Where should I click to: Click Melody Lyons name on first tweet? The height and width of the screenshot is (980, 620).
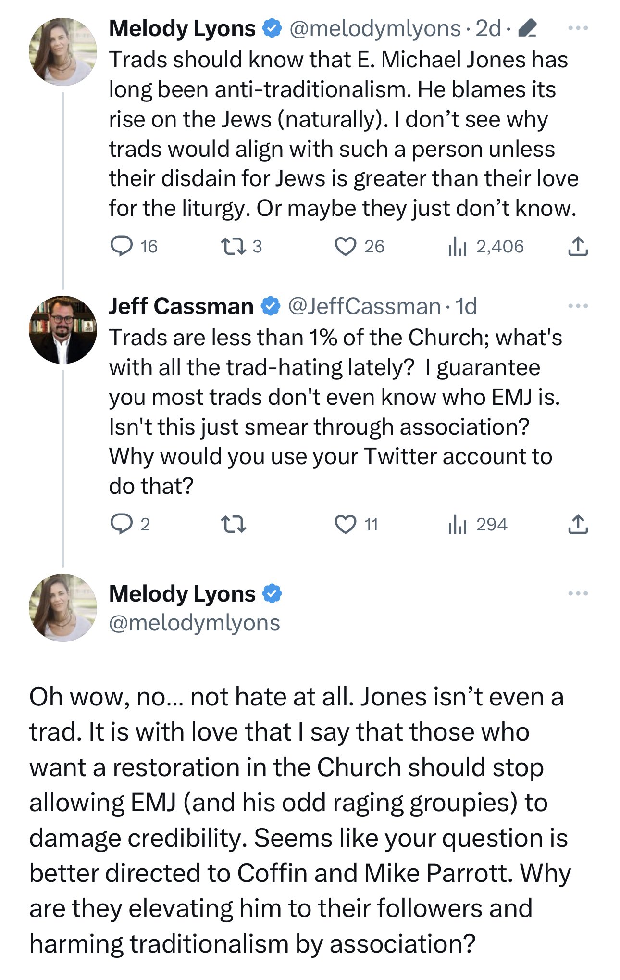(182, 28)
